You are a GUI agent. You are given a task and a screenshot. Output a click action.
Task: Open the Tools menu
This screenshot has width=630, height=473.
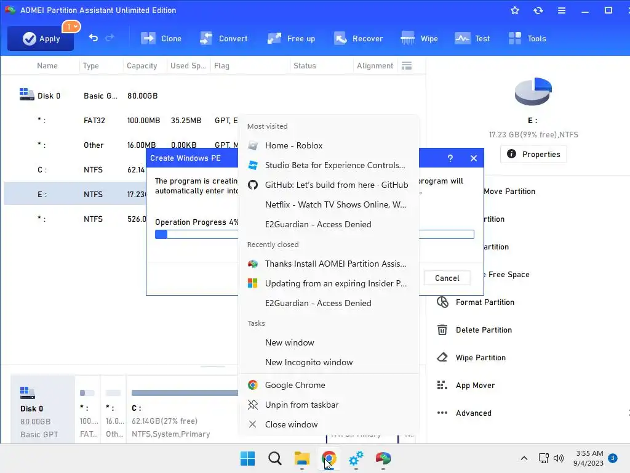click(x=527, y=39)
